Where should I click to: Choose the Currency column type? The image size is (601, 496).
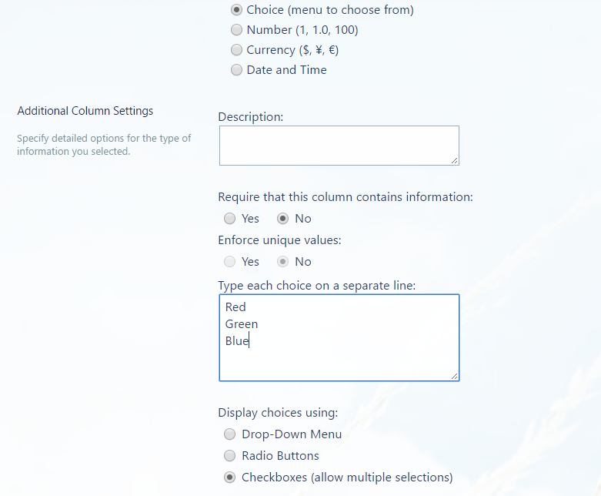236,50
